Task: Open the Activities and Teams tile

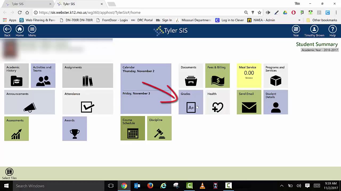Action: coord(43,76)
